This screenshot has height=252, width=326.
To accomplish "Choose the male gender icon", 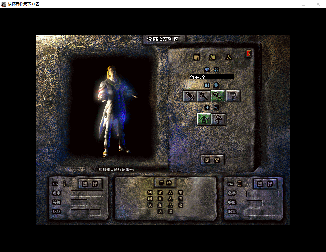I will [x=204, y=119].
